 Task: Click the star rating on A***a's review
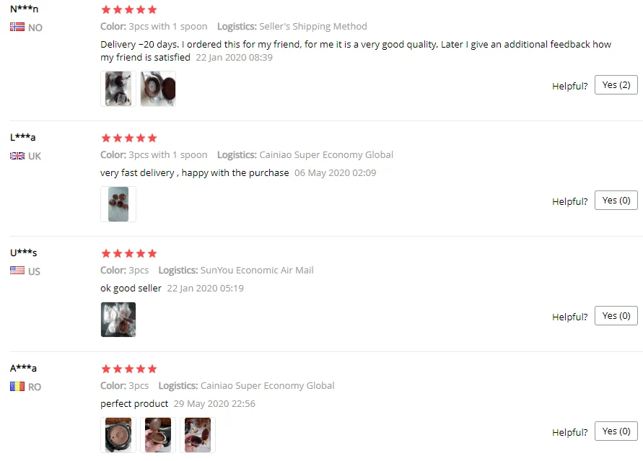pos(129,369)
